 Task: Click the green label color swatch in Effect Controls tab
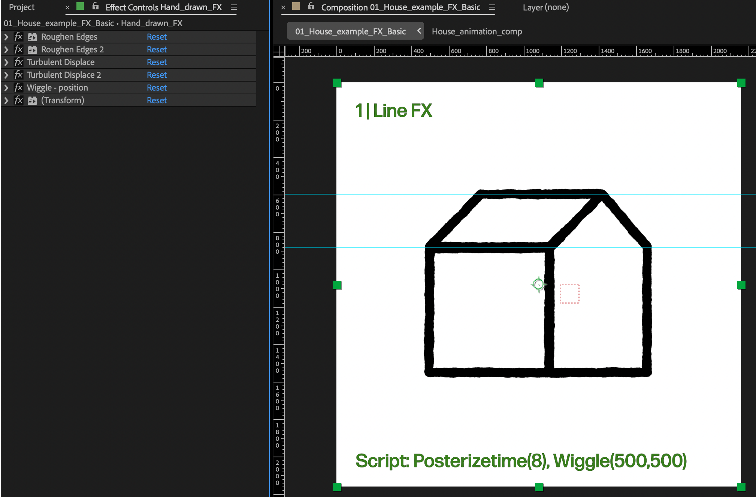[80, 6]
